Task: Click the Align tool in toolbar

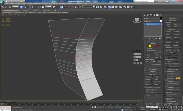Action: point(101,7)
